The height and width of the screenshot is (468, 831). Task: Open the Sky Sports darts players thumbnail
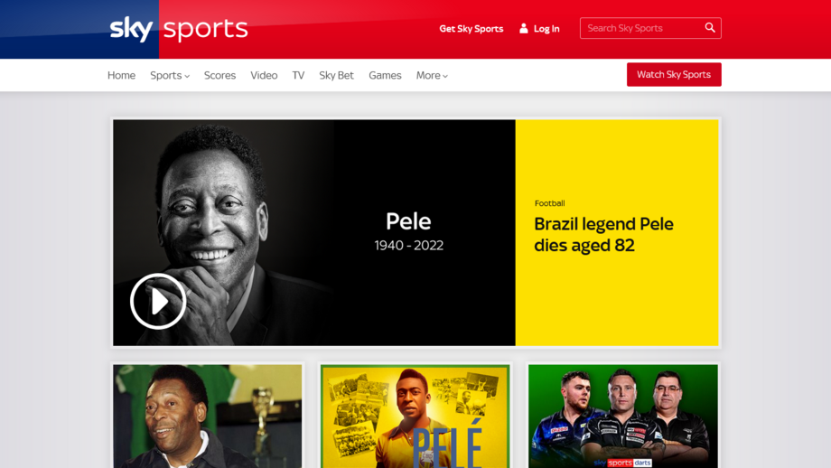622,417
